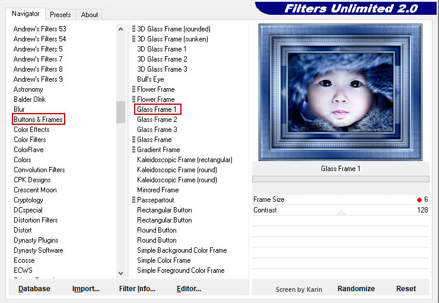Open the About tab
Viewport: 439px width, 303px height.
tap(90, 15)
